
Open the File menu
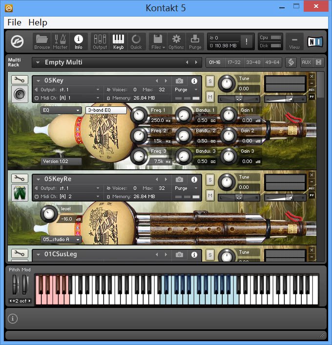(x=14, y=22)
